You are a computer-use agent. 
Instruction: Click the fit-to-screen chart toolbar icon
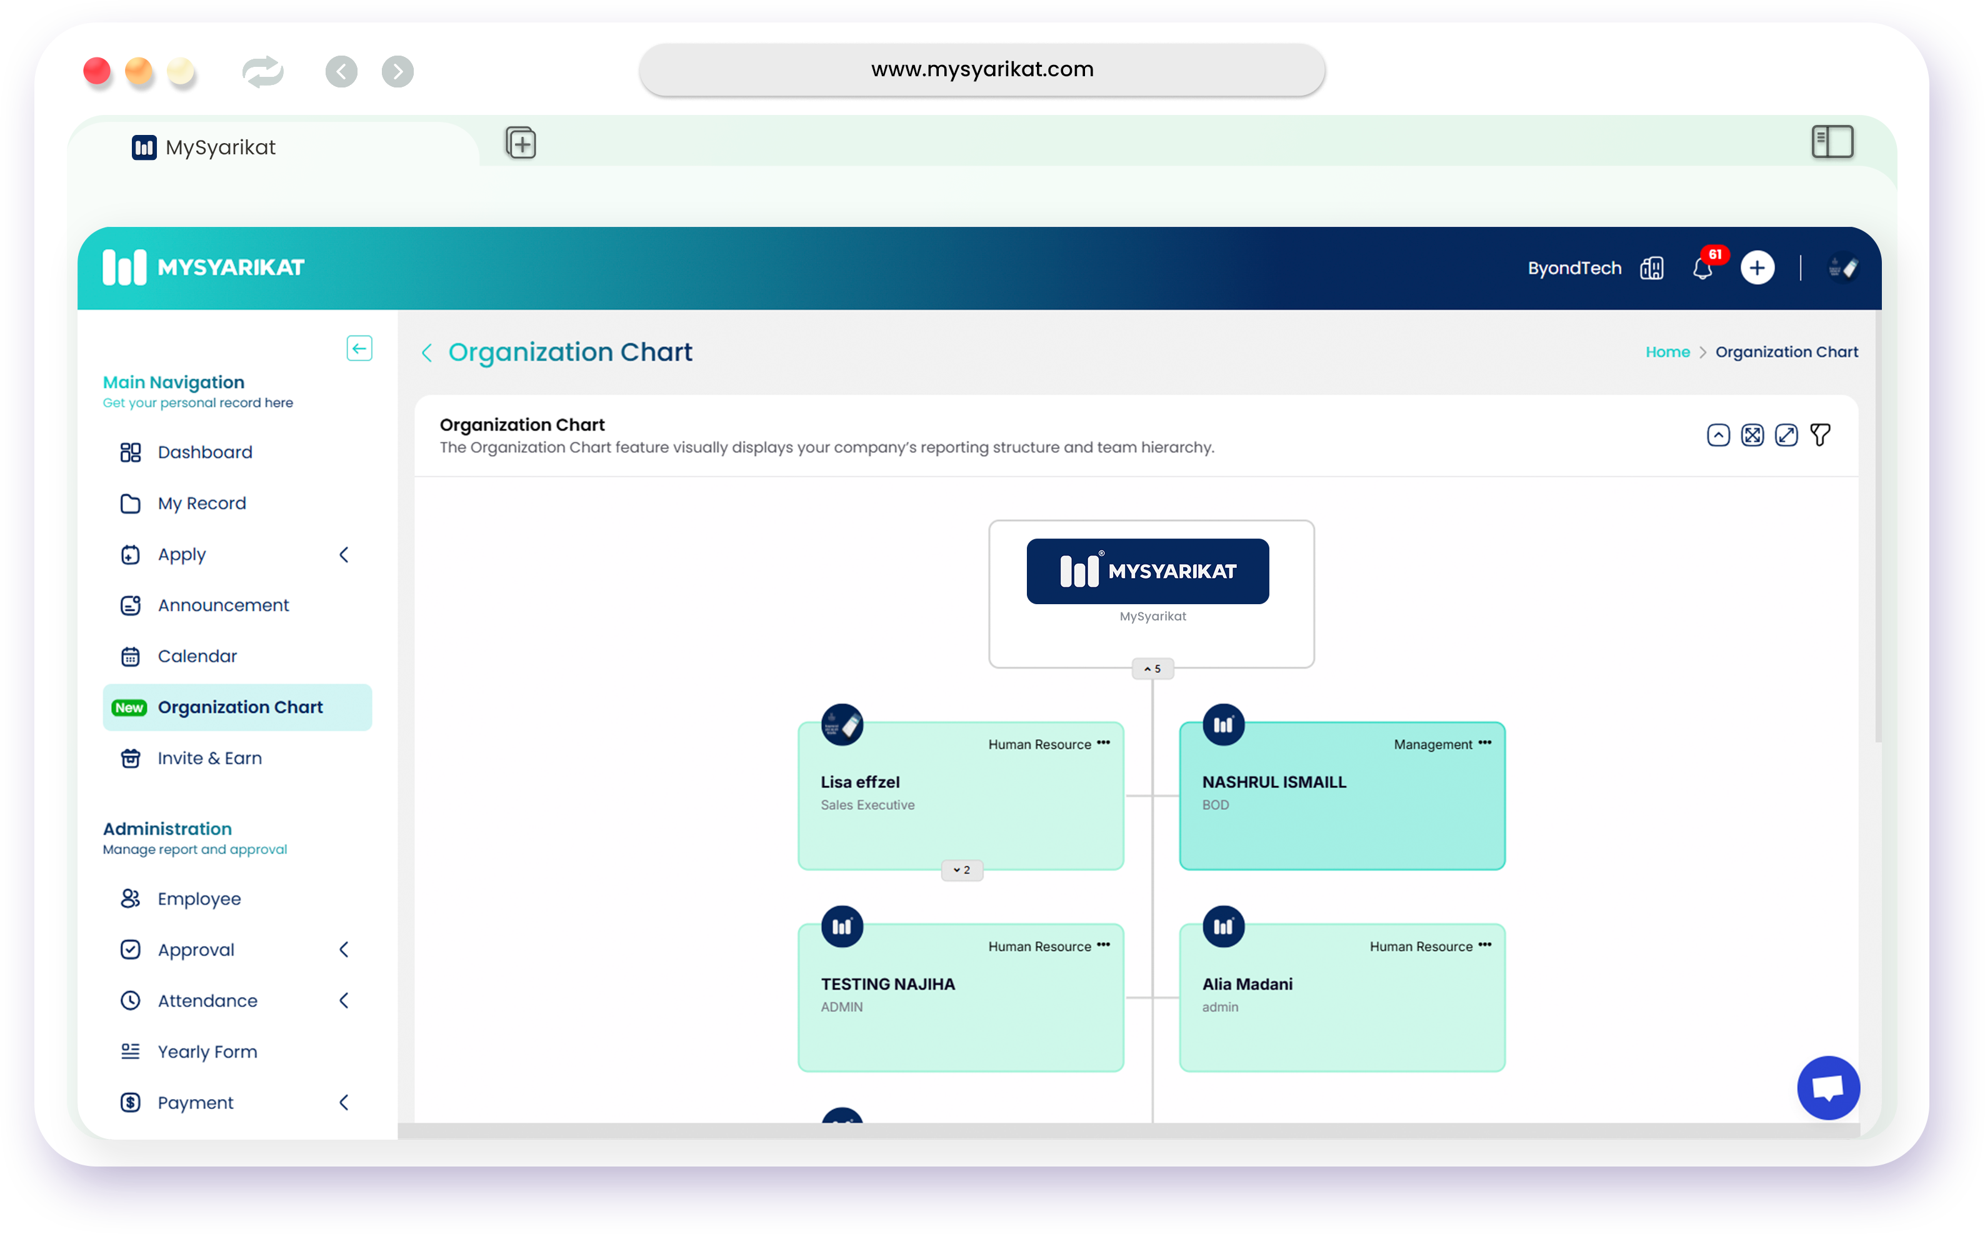1752,435
